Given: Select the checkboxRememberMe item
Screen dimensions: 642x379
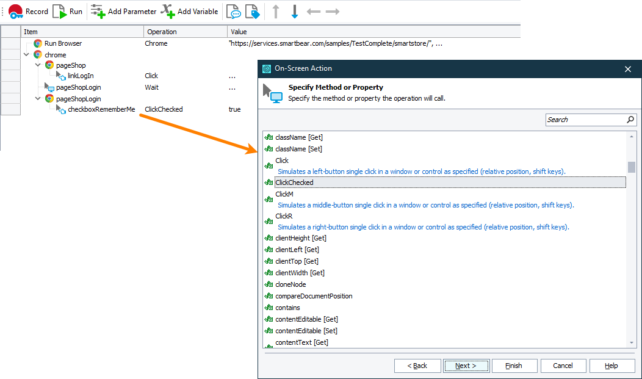Looking at the screenshot, I should [101, 109].
